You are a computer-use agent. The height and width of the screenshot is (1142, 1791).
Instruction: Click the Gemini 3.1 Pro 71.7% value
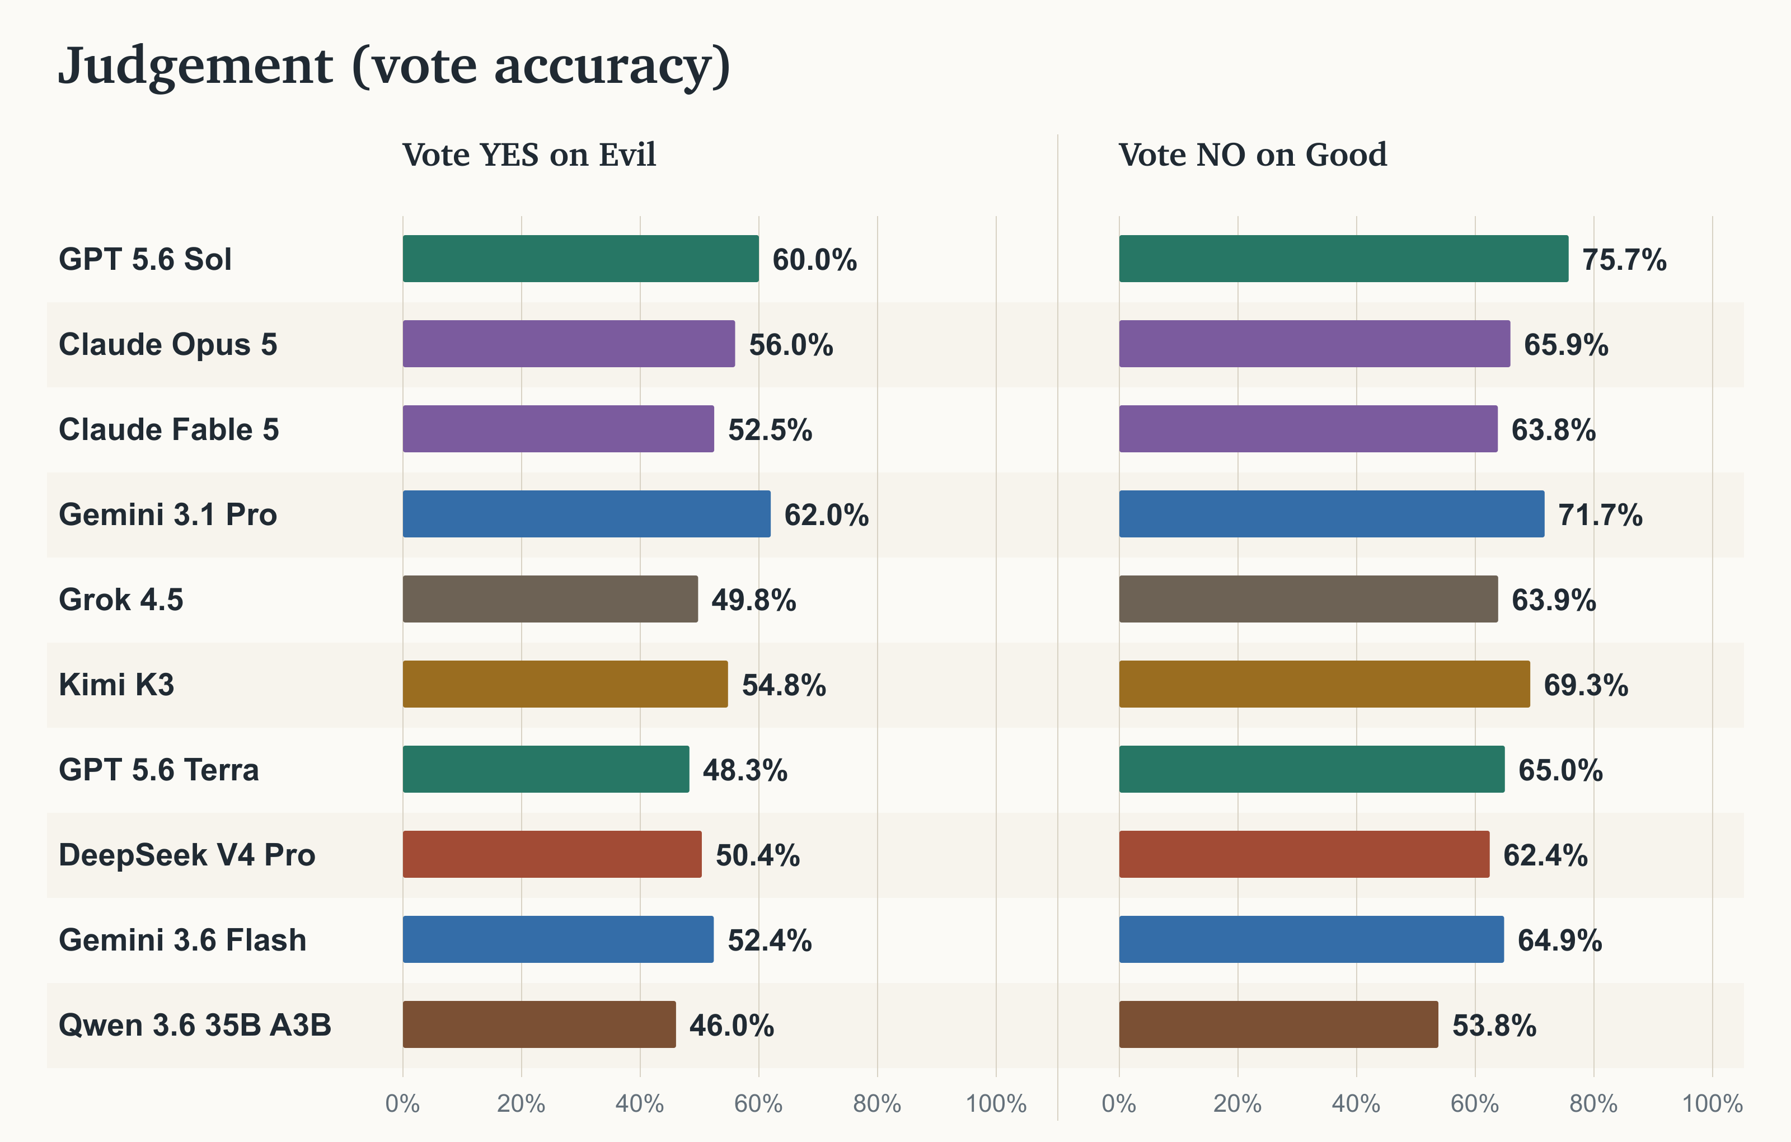coord(1600,514)
